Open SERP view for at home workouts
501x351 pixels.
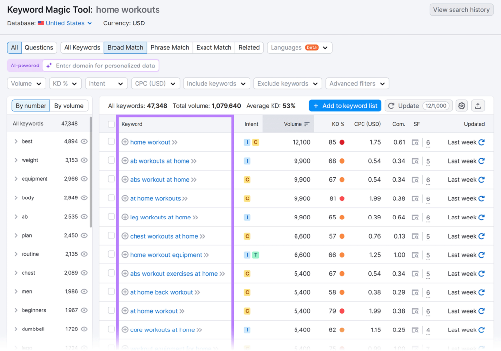415,198
